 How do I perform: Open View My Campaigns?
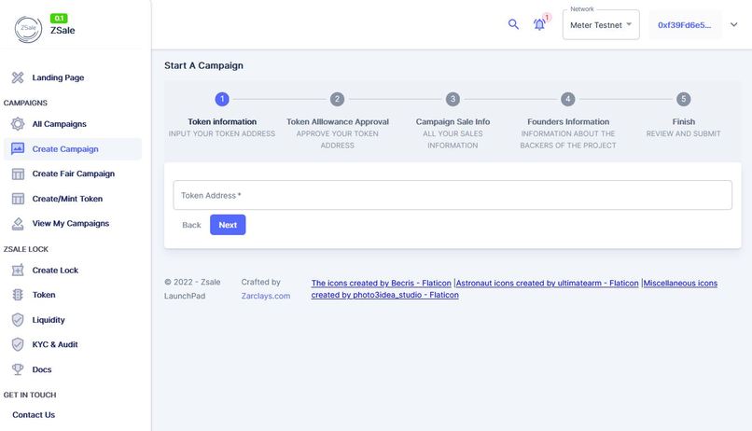[x=71, y=223]
